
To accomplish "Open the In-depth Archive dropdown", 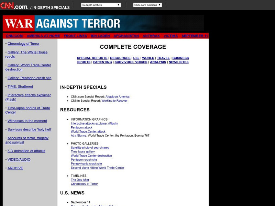I will [x=101, y=5].
